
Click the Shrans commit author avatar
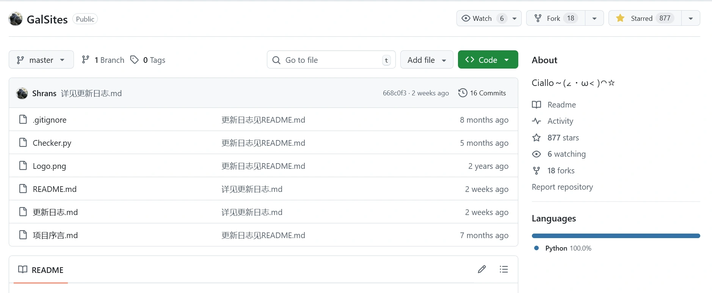pos(22,93)
